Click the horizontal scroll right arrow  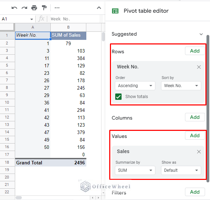pos(98,198)
